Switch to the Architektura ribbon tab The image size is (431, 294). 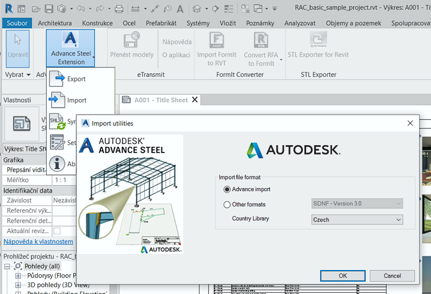pos(55,23)
